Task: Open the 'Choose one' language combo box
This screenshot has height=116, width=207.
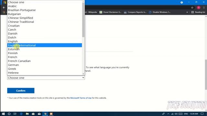Action: tap(46, 78)
